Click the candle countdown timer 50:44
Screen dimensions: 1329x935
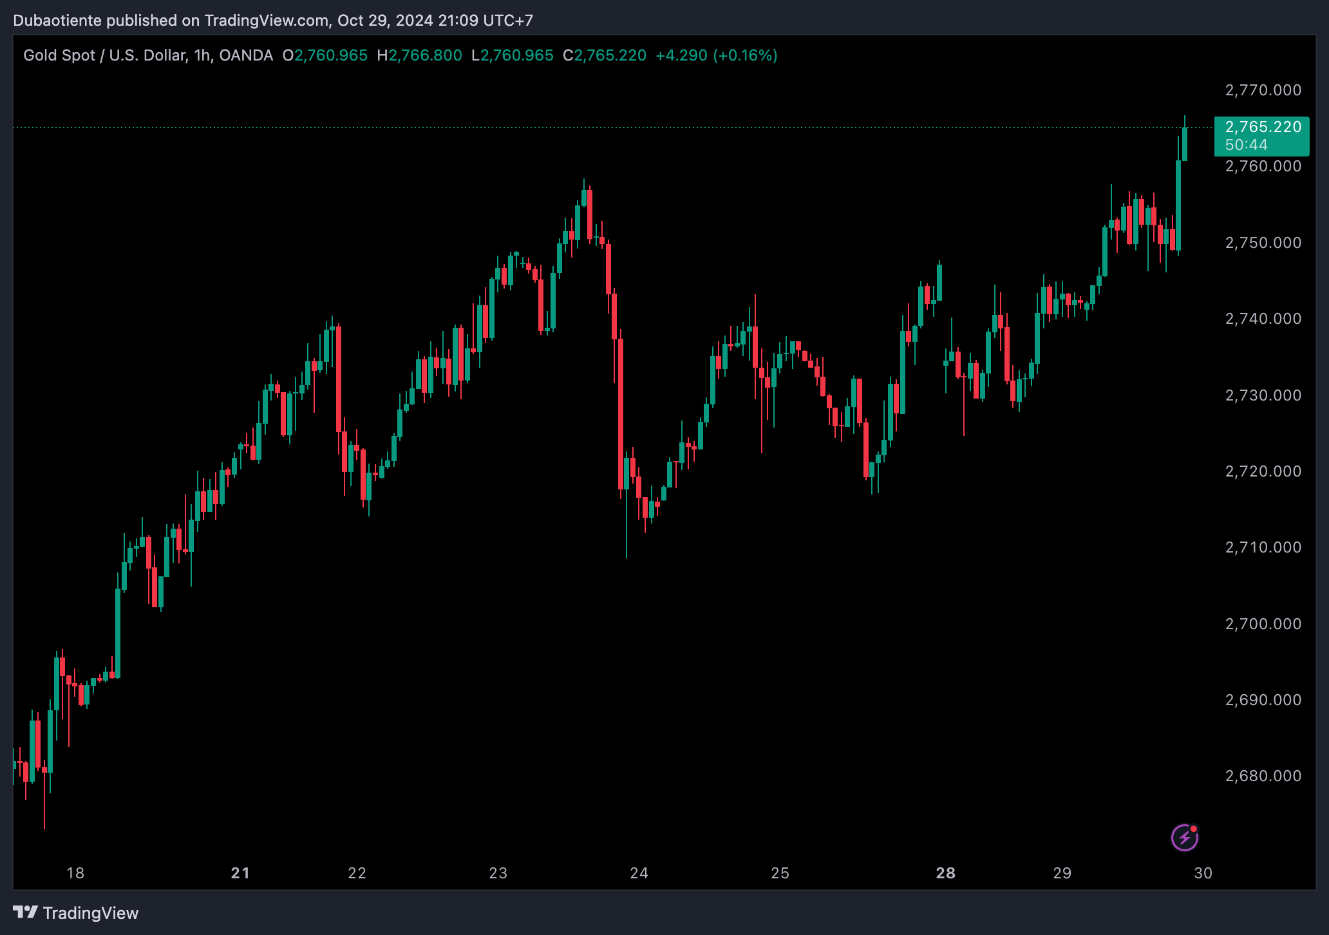click(x=1246, y=146)
